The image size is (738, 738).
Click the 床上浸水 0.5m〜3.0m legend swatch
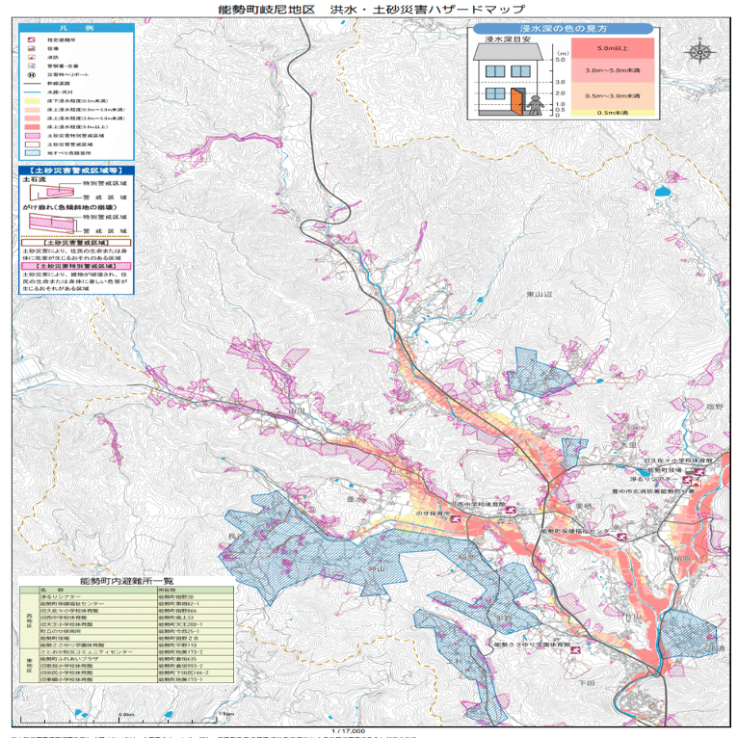tap(32, 110)
